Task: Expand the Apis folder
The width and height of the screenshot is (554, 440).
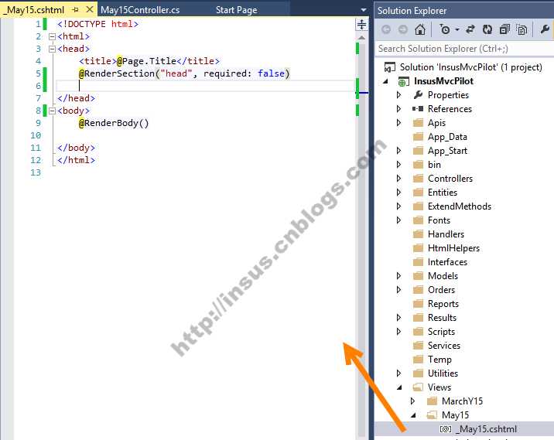Action: 399,123
